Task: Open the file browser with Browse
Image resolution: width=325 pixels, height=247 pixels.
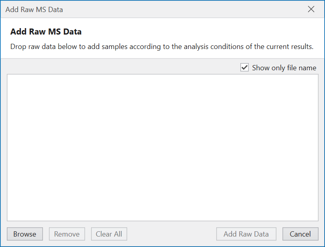Action: click(24, 234)
